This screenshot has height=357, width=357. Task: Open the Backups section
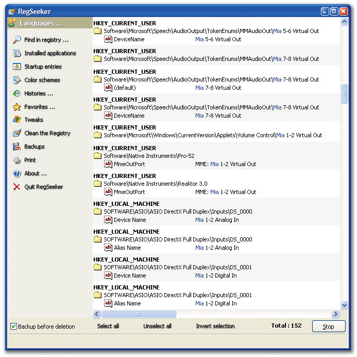(35, 147)
